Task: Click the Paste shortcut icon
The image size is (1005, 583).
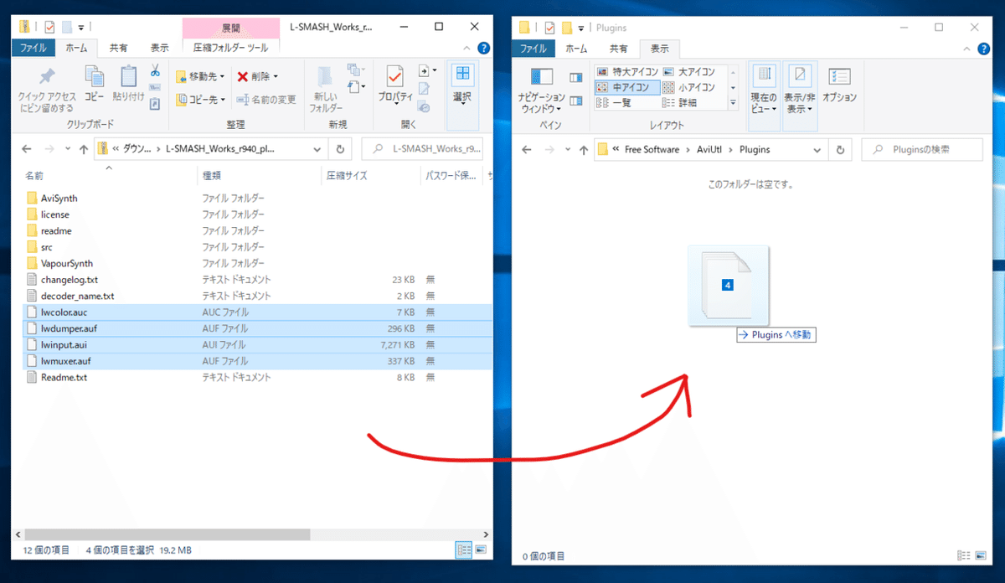Action: click(x=155, y=103)
